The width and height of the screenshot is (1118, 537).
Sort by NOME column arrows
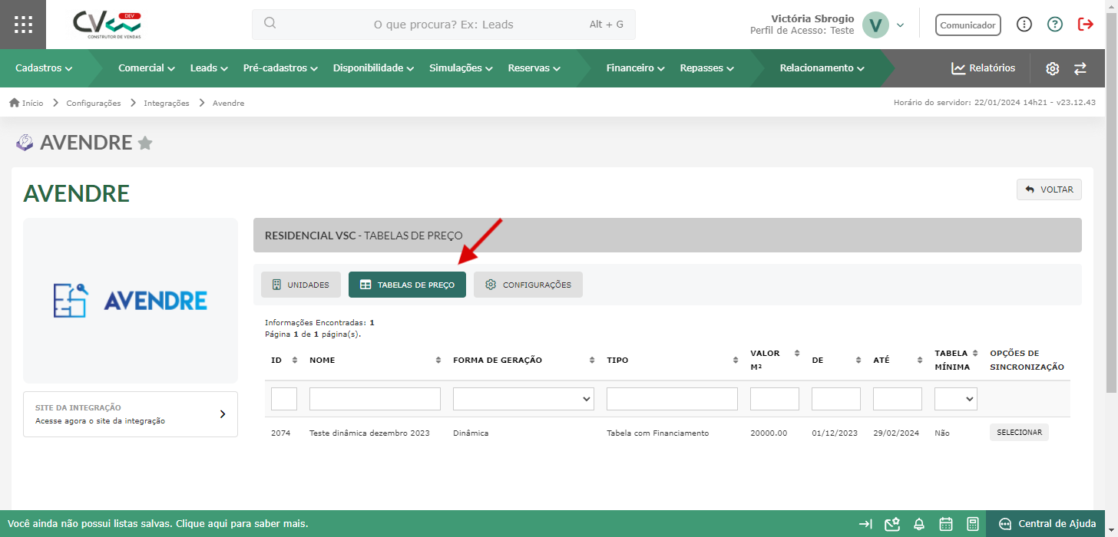[438, 361]
